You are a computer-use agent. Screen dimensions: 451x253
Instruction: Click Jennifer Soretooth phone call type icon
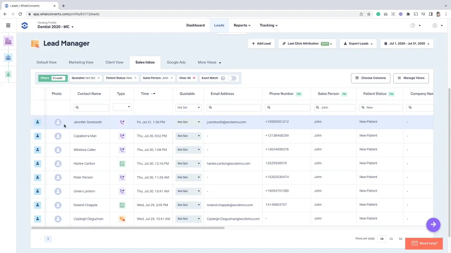tap(122, 122)
